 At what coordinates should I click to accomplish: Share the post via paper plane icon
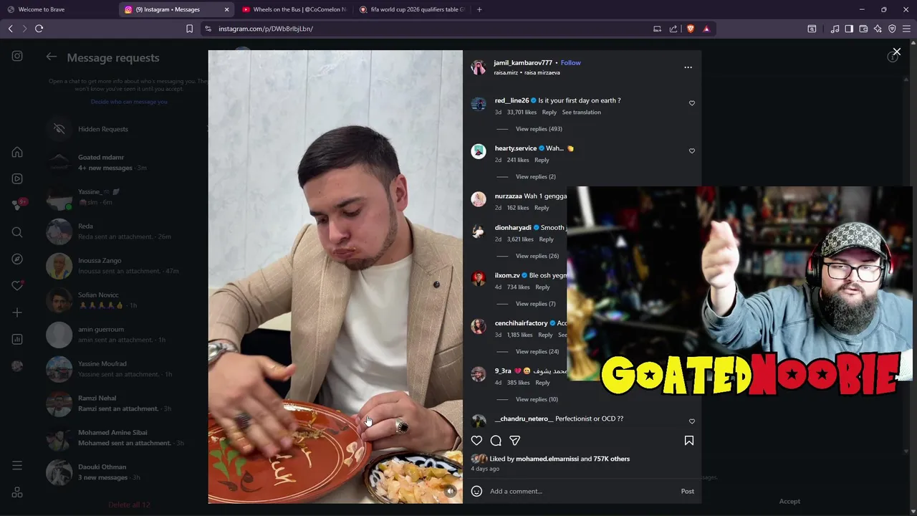tap(514, 441)
